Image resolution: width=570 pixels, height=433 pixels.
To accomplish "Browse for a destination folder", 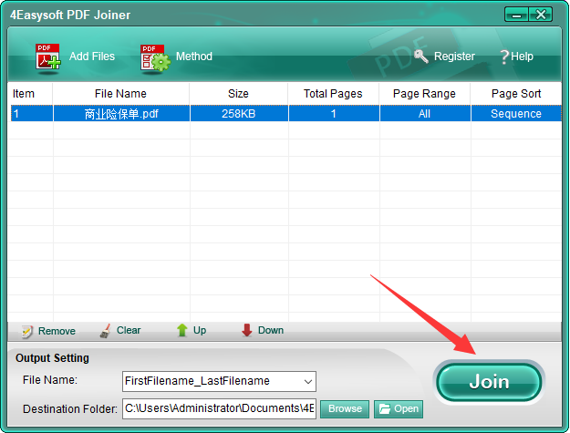I will 345,408.
